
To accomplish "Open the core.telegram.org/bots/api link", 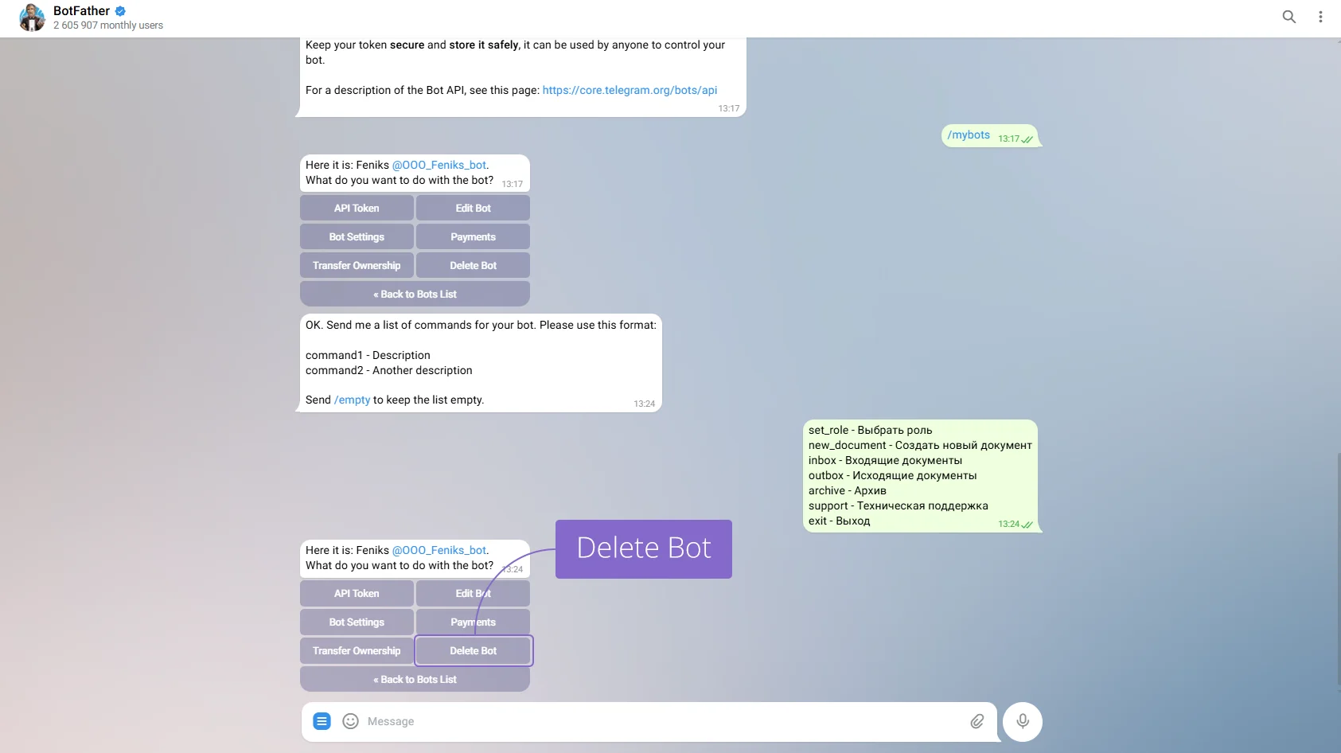I will pyautogui.click(x=630, y=90).
